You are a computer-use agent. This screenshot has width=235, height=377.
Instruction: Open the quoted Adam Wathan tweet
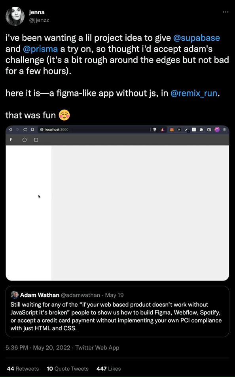click(x=117, y=311)
